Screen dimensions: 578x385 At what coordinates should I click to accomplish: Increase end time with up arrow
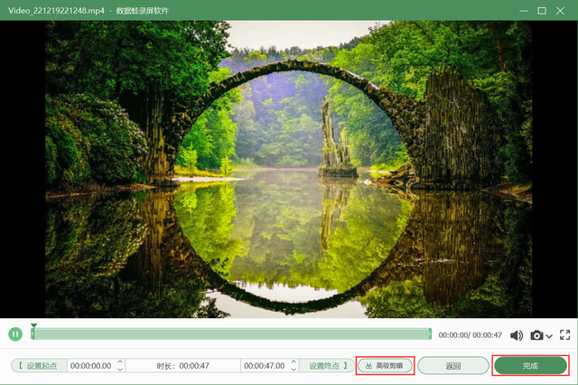[294, 362]
